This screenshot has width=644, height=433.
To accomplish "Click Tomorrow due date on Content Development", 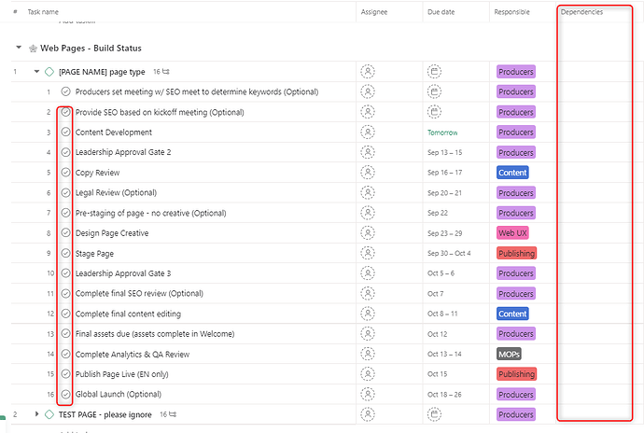I will pyautogui.click(x=442, y=133).
